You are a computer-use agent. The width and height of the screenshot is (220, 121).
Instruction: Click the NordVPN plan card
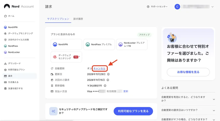coord(66,44)
